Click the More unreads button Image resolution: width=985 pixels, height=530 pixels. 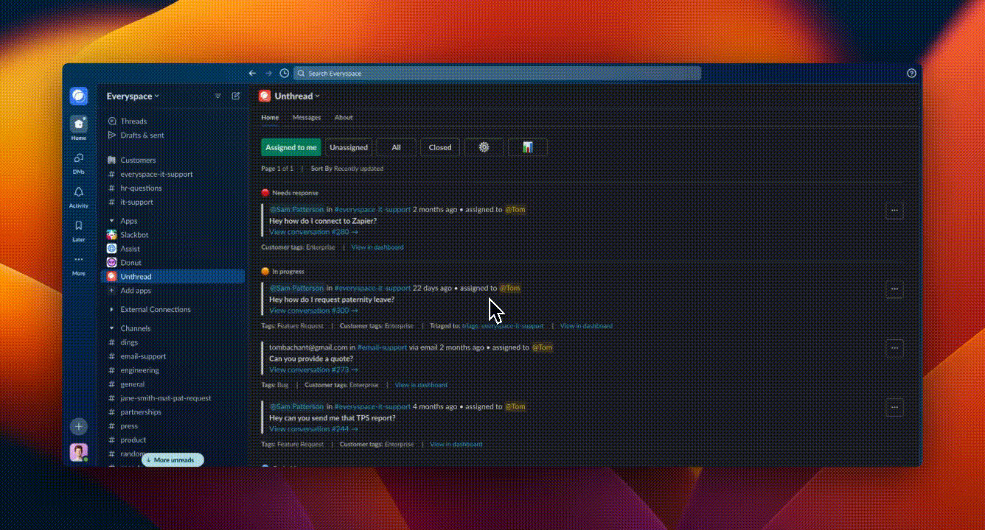point(173,460)
